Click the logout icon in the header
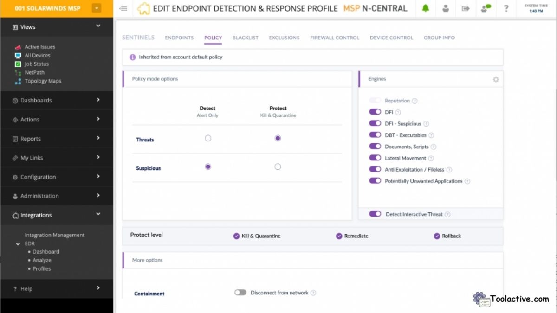The height and width of the screenshot is (313, 557). click(x=466, y=8)
